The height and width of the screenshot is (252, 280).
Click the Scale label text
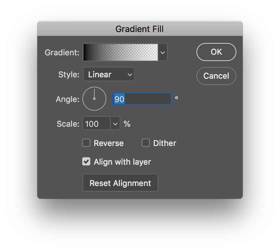point(68,124)
